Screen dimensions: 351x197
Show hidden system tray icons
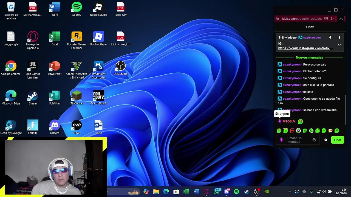[289, 192]
